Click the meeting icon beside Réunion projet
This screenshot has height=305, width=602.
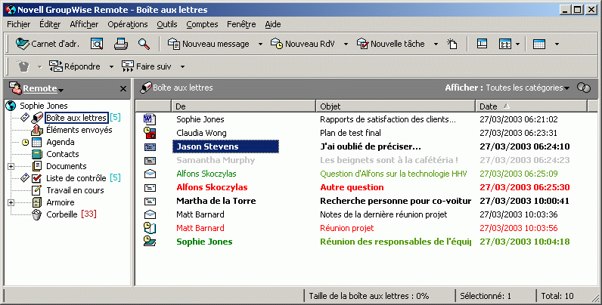click(x=150, y=228)
